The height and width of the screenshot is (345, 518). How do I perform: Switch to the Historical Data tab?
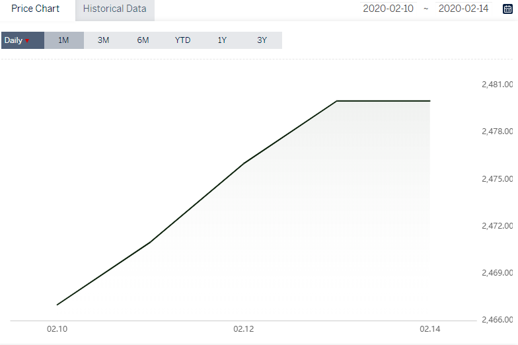114,9
